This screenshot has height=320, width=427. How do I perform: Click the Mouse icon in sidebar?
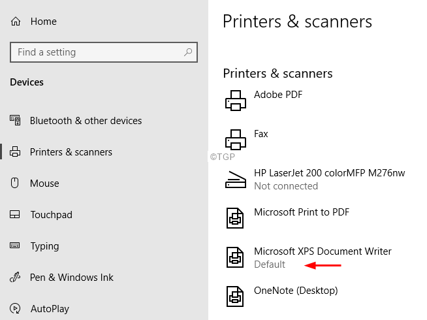15,183
